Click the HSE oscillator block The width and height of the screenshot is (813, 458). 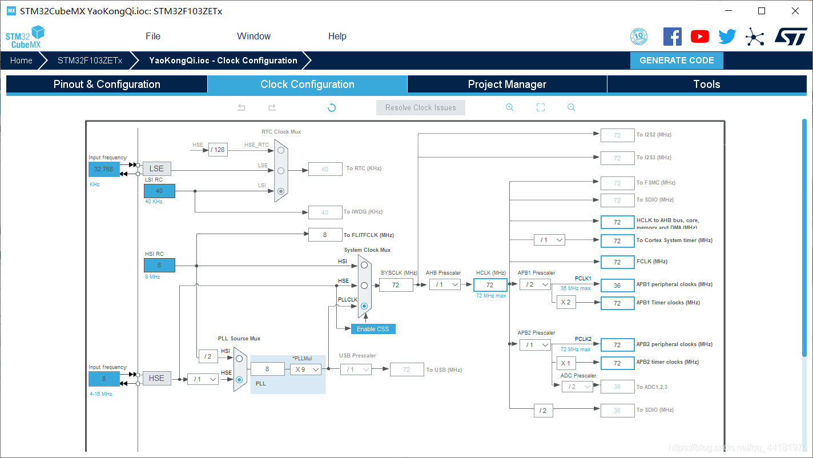156,378
